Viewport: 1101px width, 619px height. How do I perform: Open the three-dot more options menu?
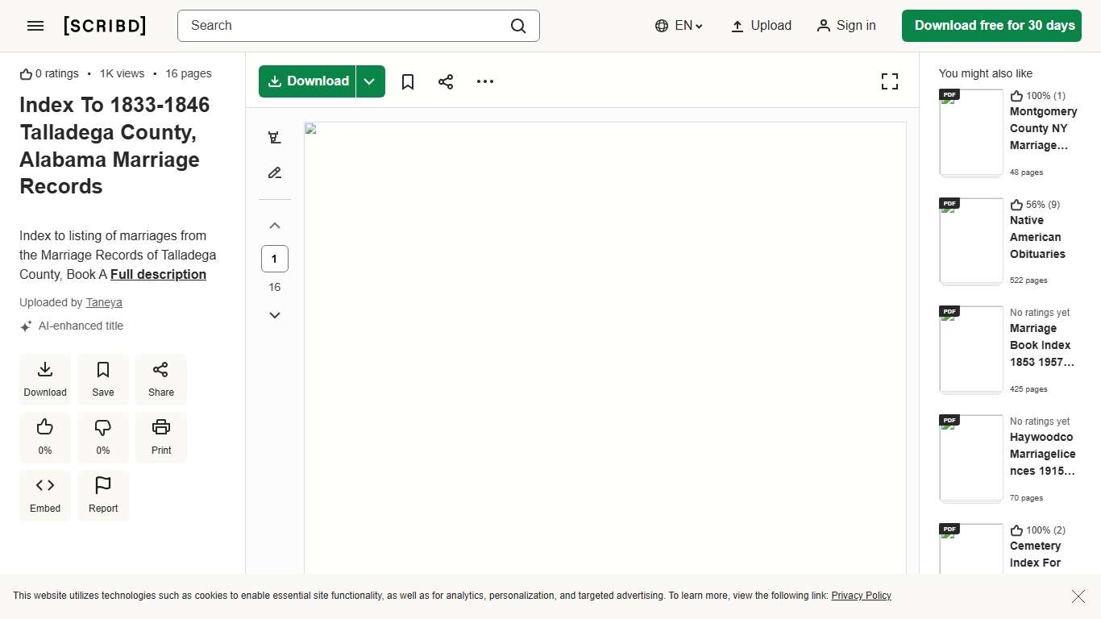(484, 81)
